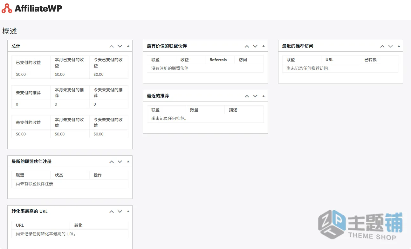Collapse the 最新的联盟伙伴注册 panel
The width and height of the screenshot is (411, 249).
(128, 161)
